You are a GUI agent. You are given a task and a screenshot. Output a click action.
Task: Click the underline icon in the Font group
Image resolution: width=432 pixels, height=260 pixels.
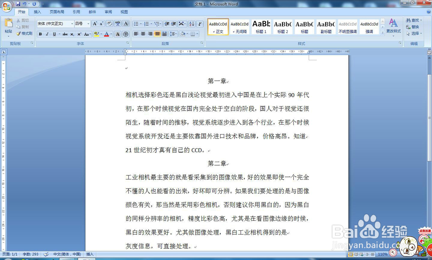point(54,34)
